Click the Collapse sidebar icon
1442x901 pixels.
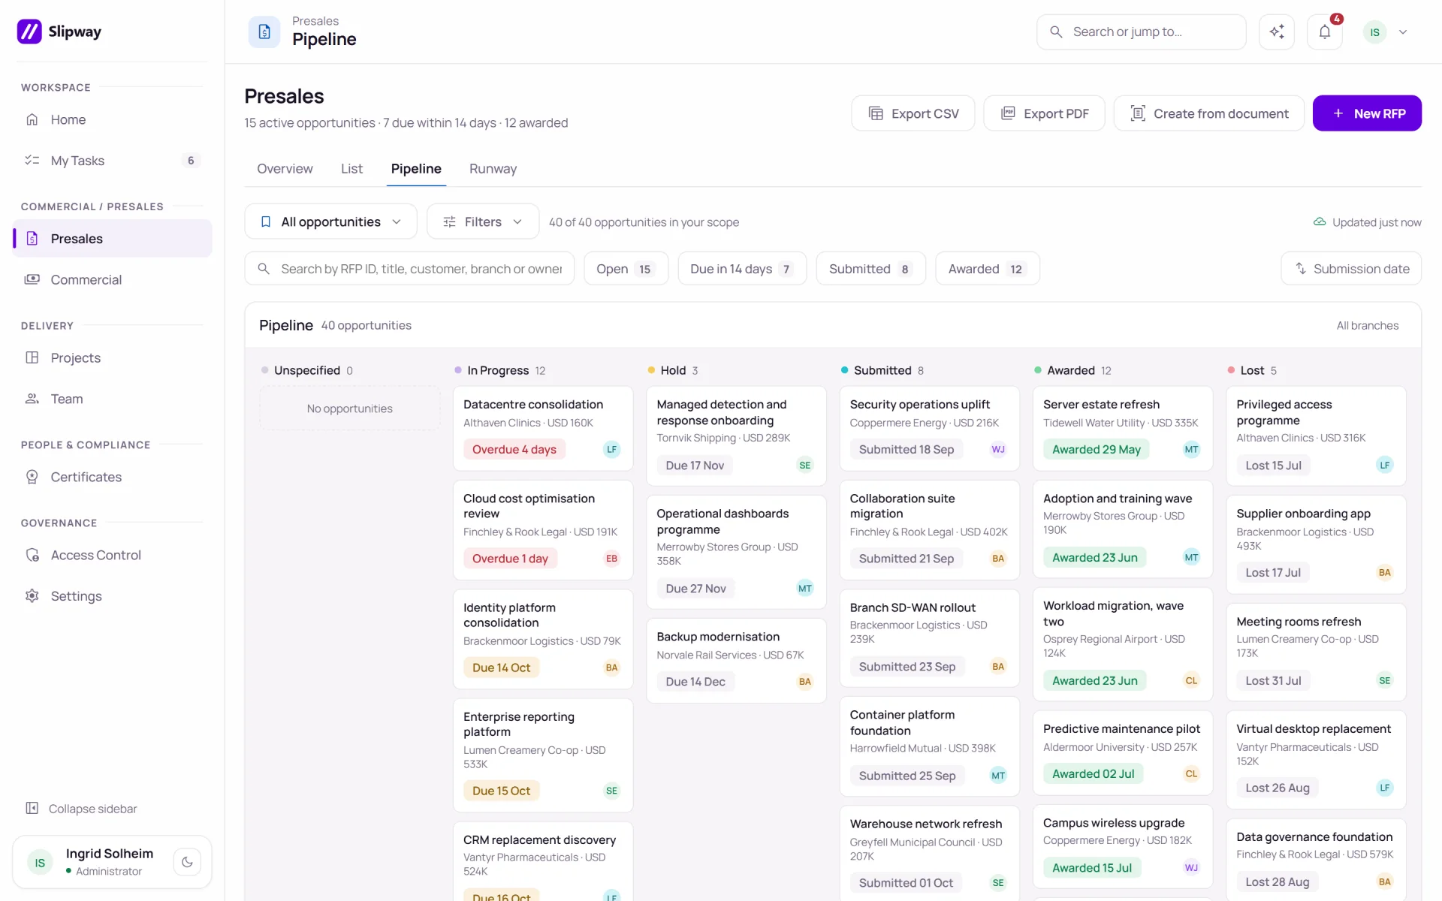pyautogui.click(x=32, y=808)
